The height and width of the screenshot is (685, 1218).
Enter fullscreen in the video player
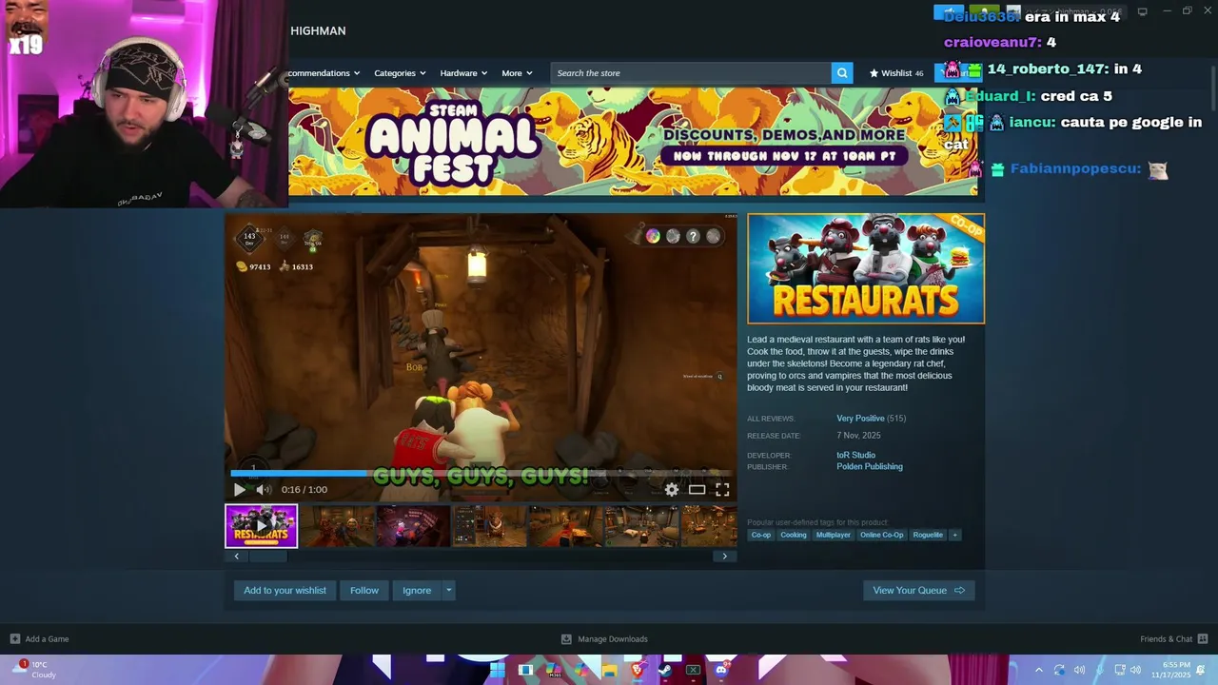click(722, 489)
